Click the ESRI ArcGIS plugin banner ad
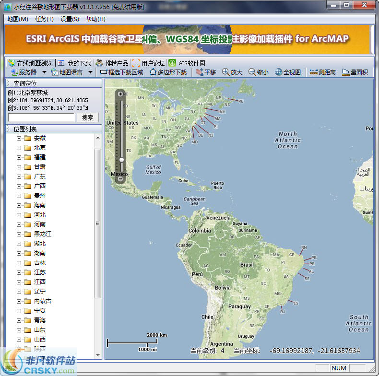 187,39
